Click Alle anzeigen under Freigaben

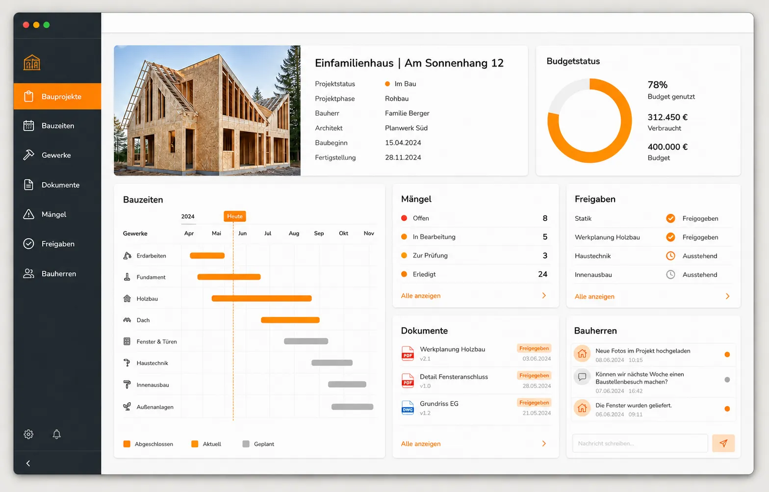(594, 297)
